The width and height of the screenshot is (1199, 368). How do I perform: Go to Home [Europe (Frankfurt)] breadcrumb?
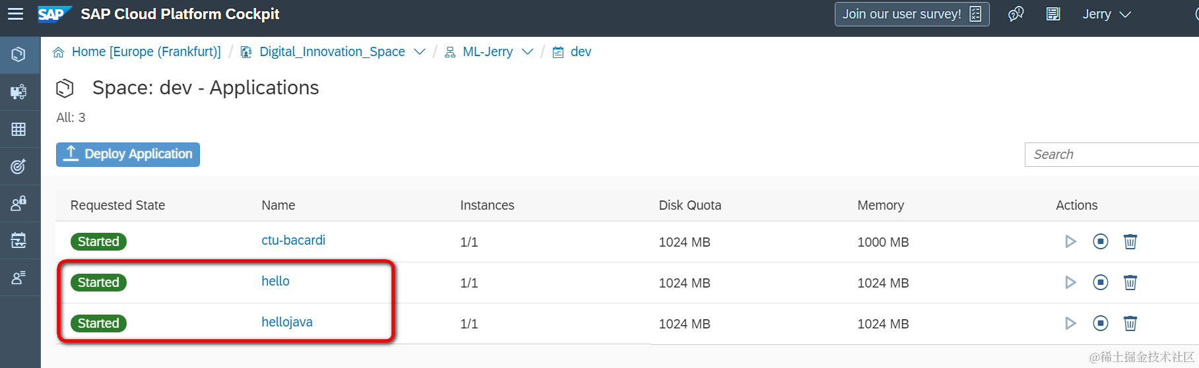click(x=146, y=52)
